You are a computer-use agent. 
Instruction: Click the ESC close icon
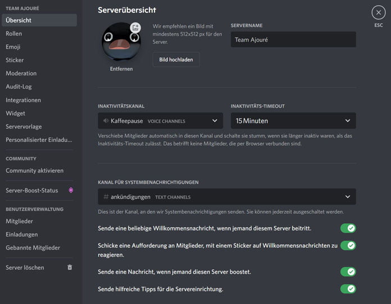[x=379, y=12]
